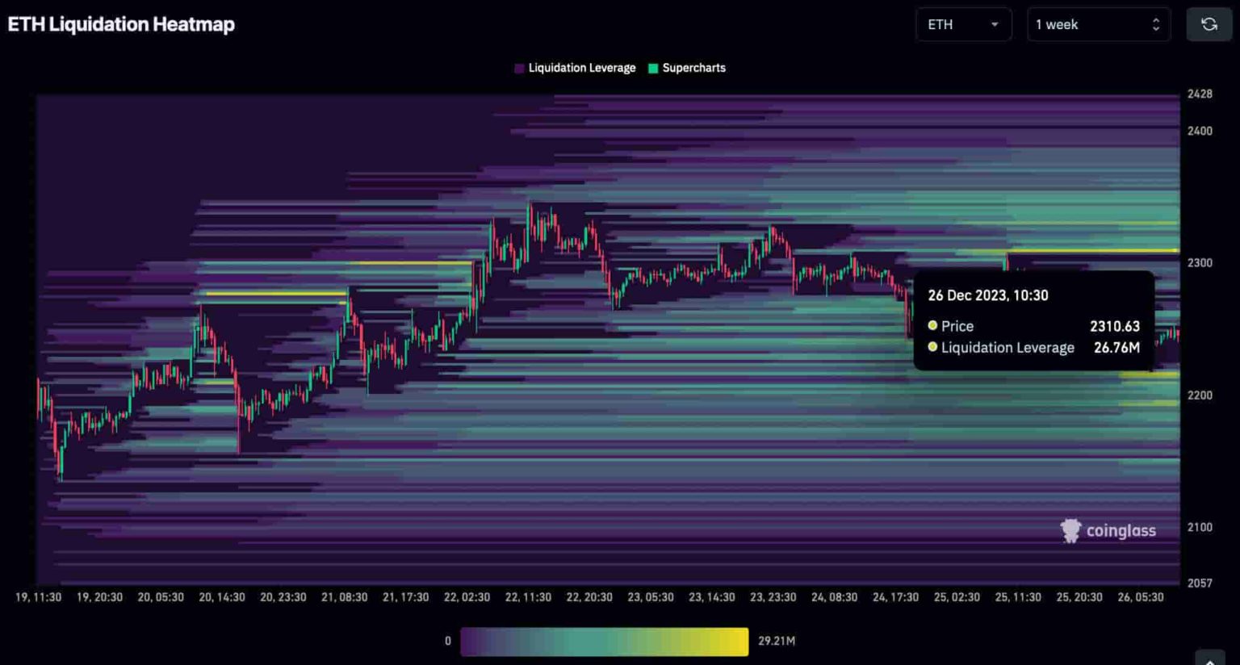Select the 2100 price axis label
Viewport: 1240px width, 665px height.
click(x=1201, y=526)
